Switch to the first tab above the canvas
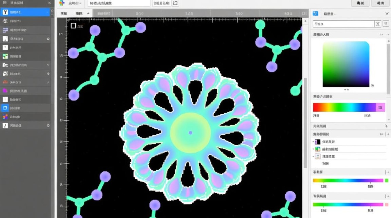The width and height of the screenshot is (391, 218). (x=63, y=13)
